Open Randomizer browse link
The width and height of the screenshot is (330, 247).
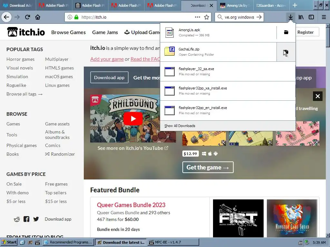[60, 154]
